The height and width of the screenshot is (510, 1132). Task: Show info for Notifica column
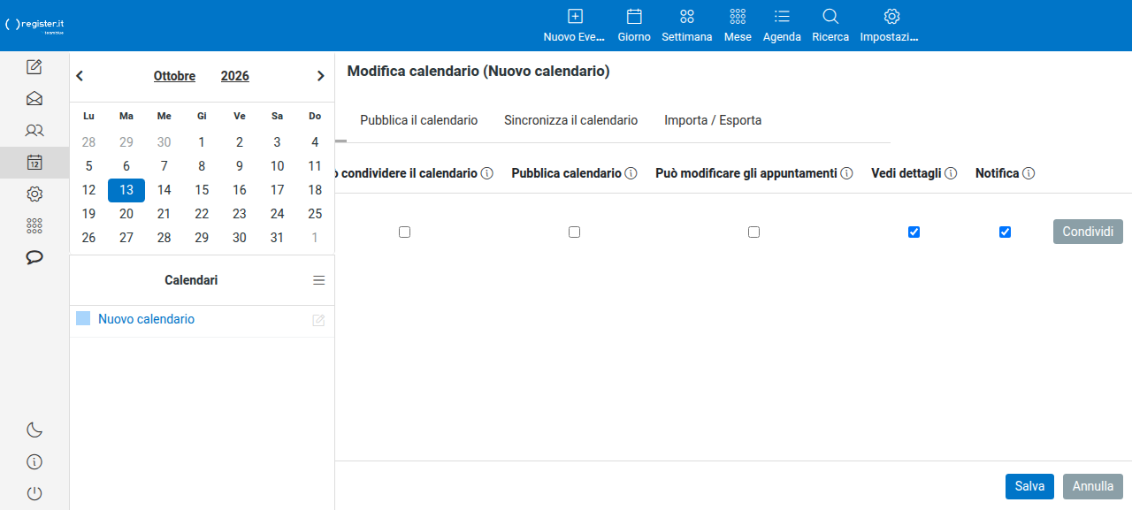1029,174
